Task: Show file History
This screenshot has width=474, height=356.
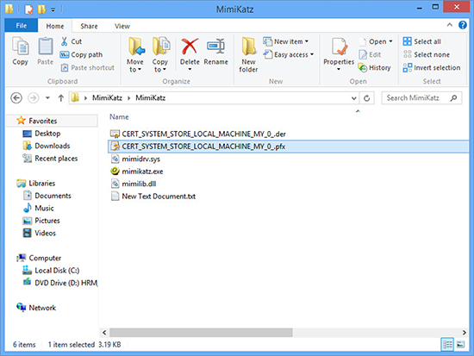Action: tap(375, 68)
